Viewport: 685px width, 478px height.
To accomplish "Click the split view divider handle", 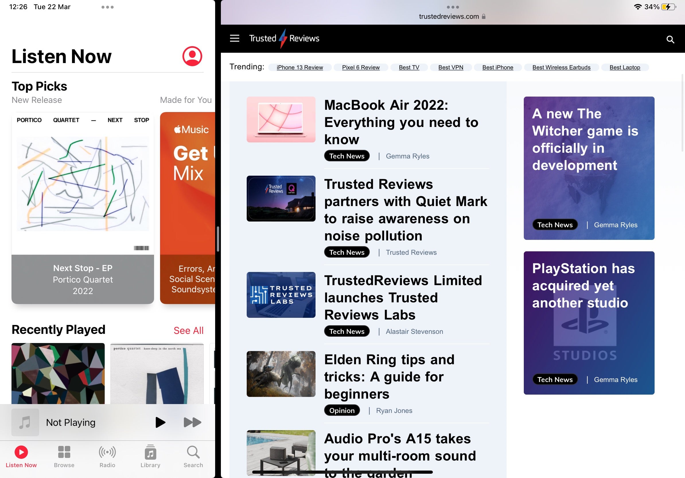I will pos(218,239).
